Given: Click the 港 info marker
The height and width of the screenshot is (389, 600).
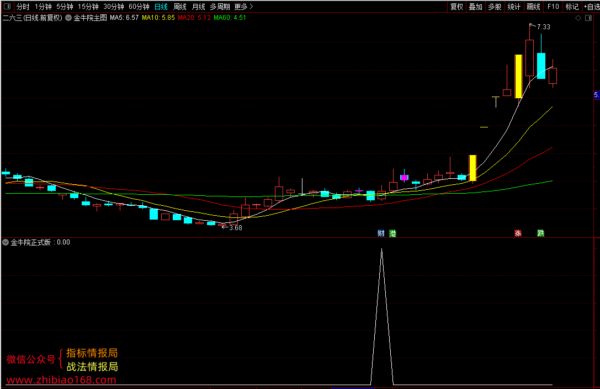Looking at the screenshot, I should [x=392, y=233].
